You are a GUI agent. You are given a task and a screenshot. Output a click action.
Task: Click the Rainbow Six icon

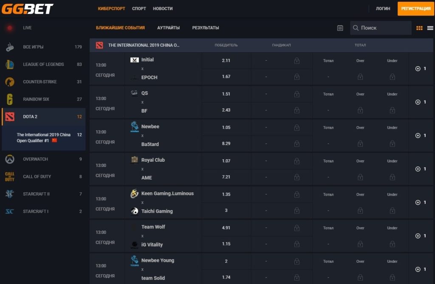pyautogui.click(x=10, y=99)
